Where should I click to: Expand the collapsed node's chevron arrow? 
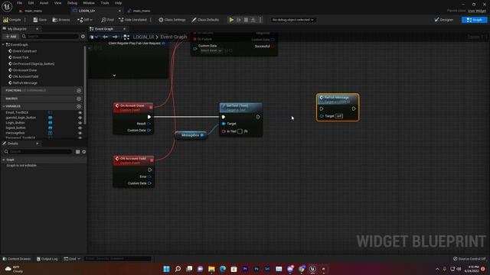point(114,75)
